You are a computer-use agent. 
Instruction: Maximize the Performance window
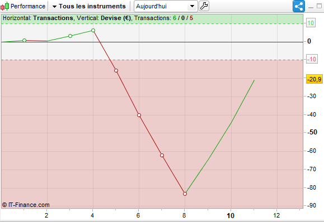coord(320,6)
